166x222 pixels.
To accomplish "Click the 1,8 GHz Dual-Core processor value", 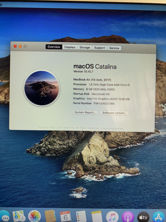I will 109,85.
